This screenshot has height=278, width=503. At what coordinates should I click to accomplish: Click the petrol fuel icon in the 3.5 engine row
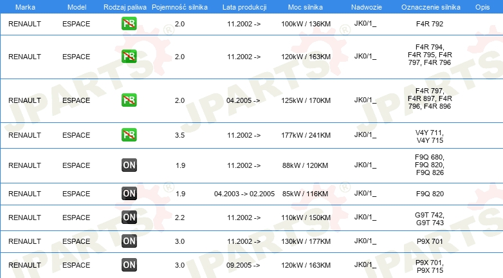pyautogui.click(x=129, y=135)
